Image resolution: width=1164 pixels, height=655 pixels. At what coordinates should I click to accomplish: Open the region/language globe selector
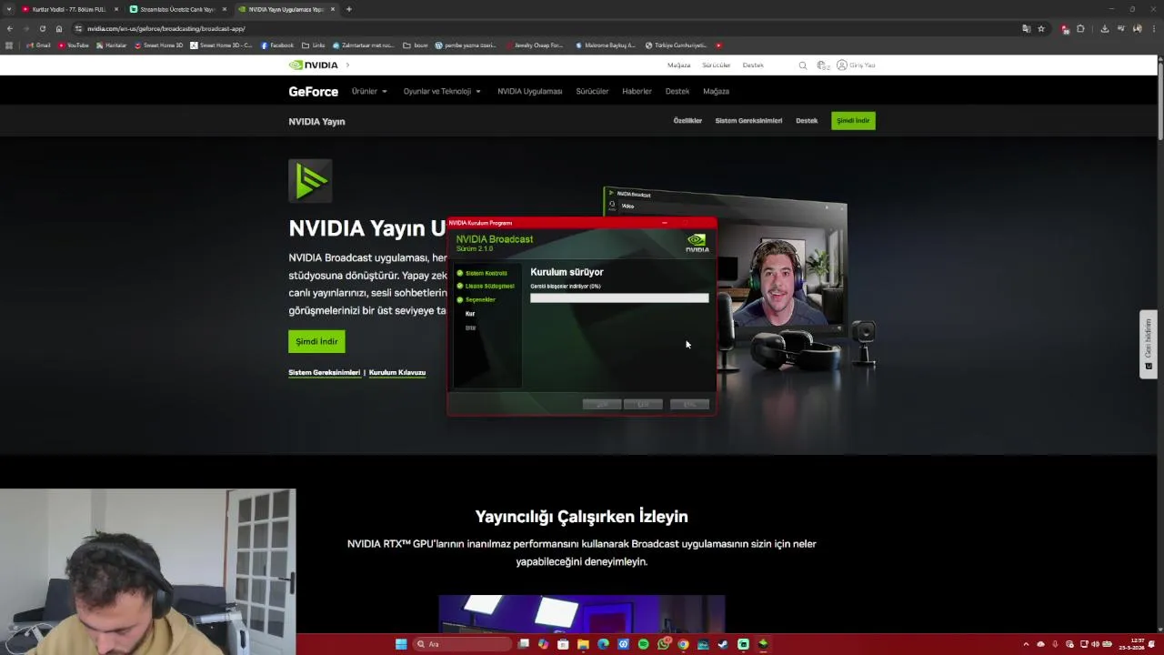click(x=822, y=65)
